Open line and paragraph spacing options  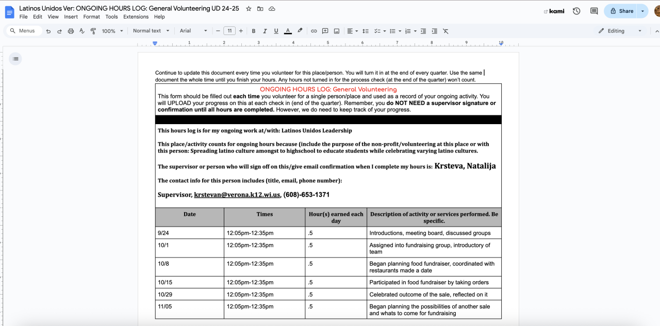click(x=366, y=31)
